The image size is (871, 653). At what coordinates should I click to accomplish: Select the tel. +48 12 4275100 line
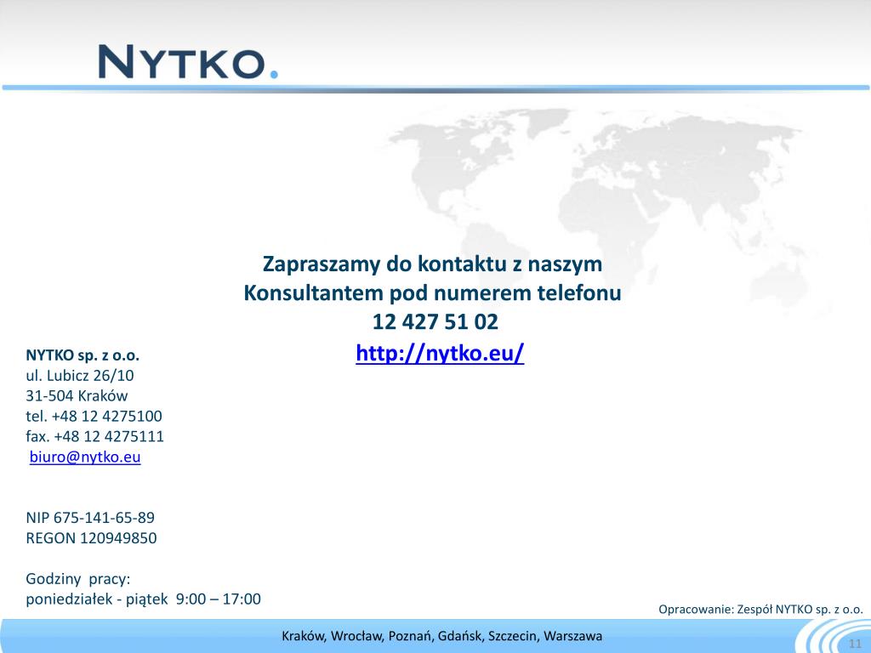tap(94, 417)
